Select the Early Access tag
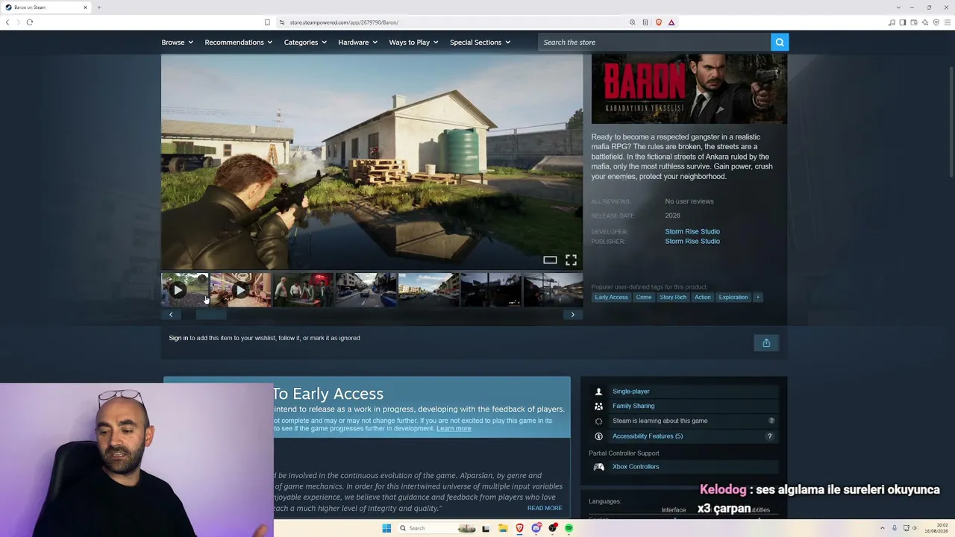The width and height of the screenshot is (955, 537). pos(611,298)
